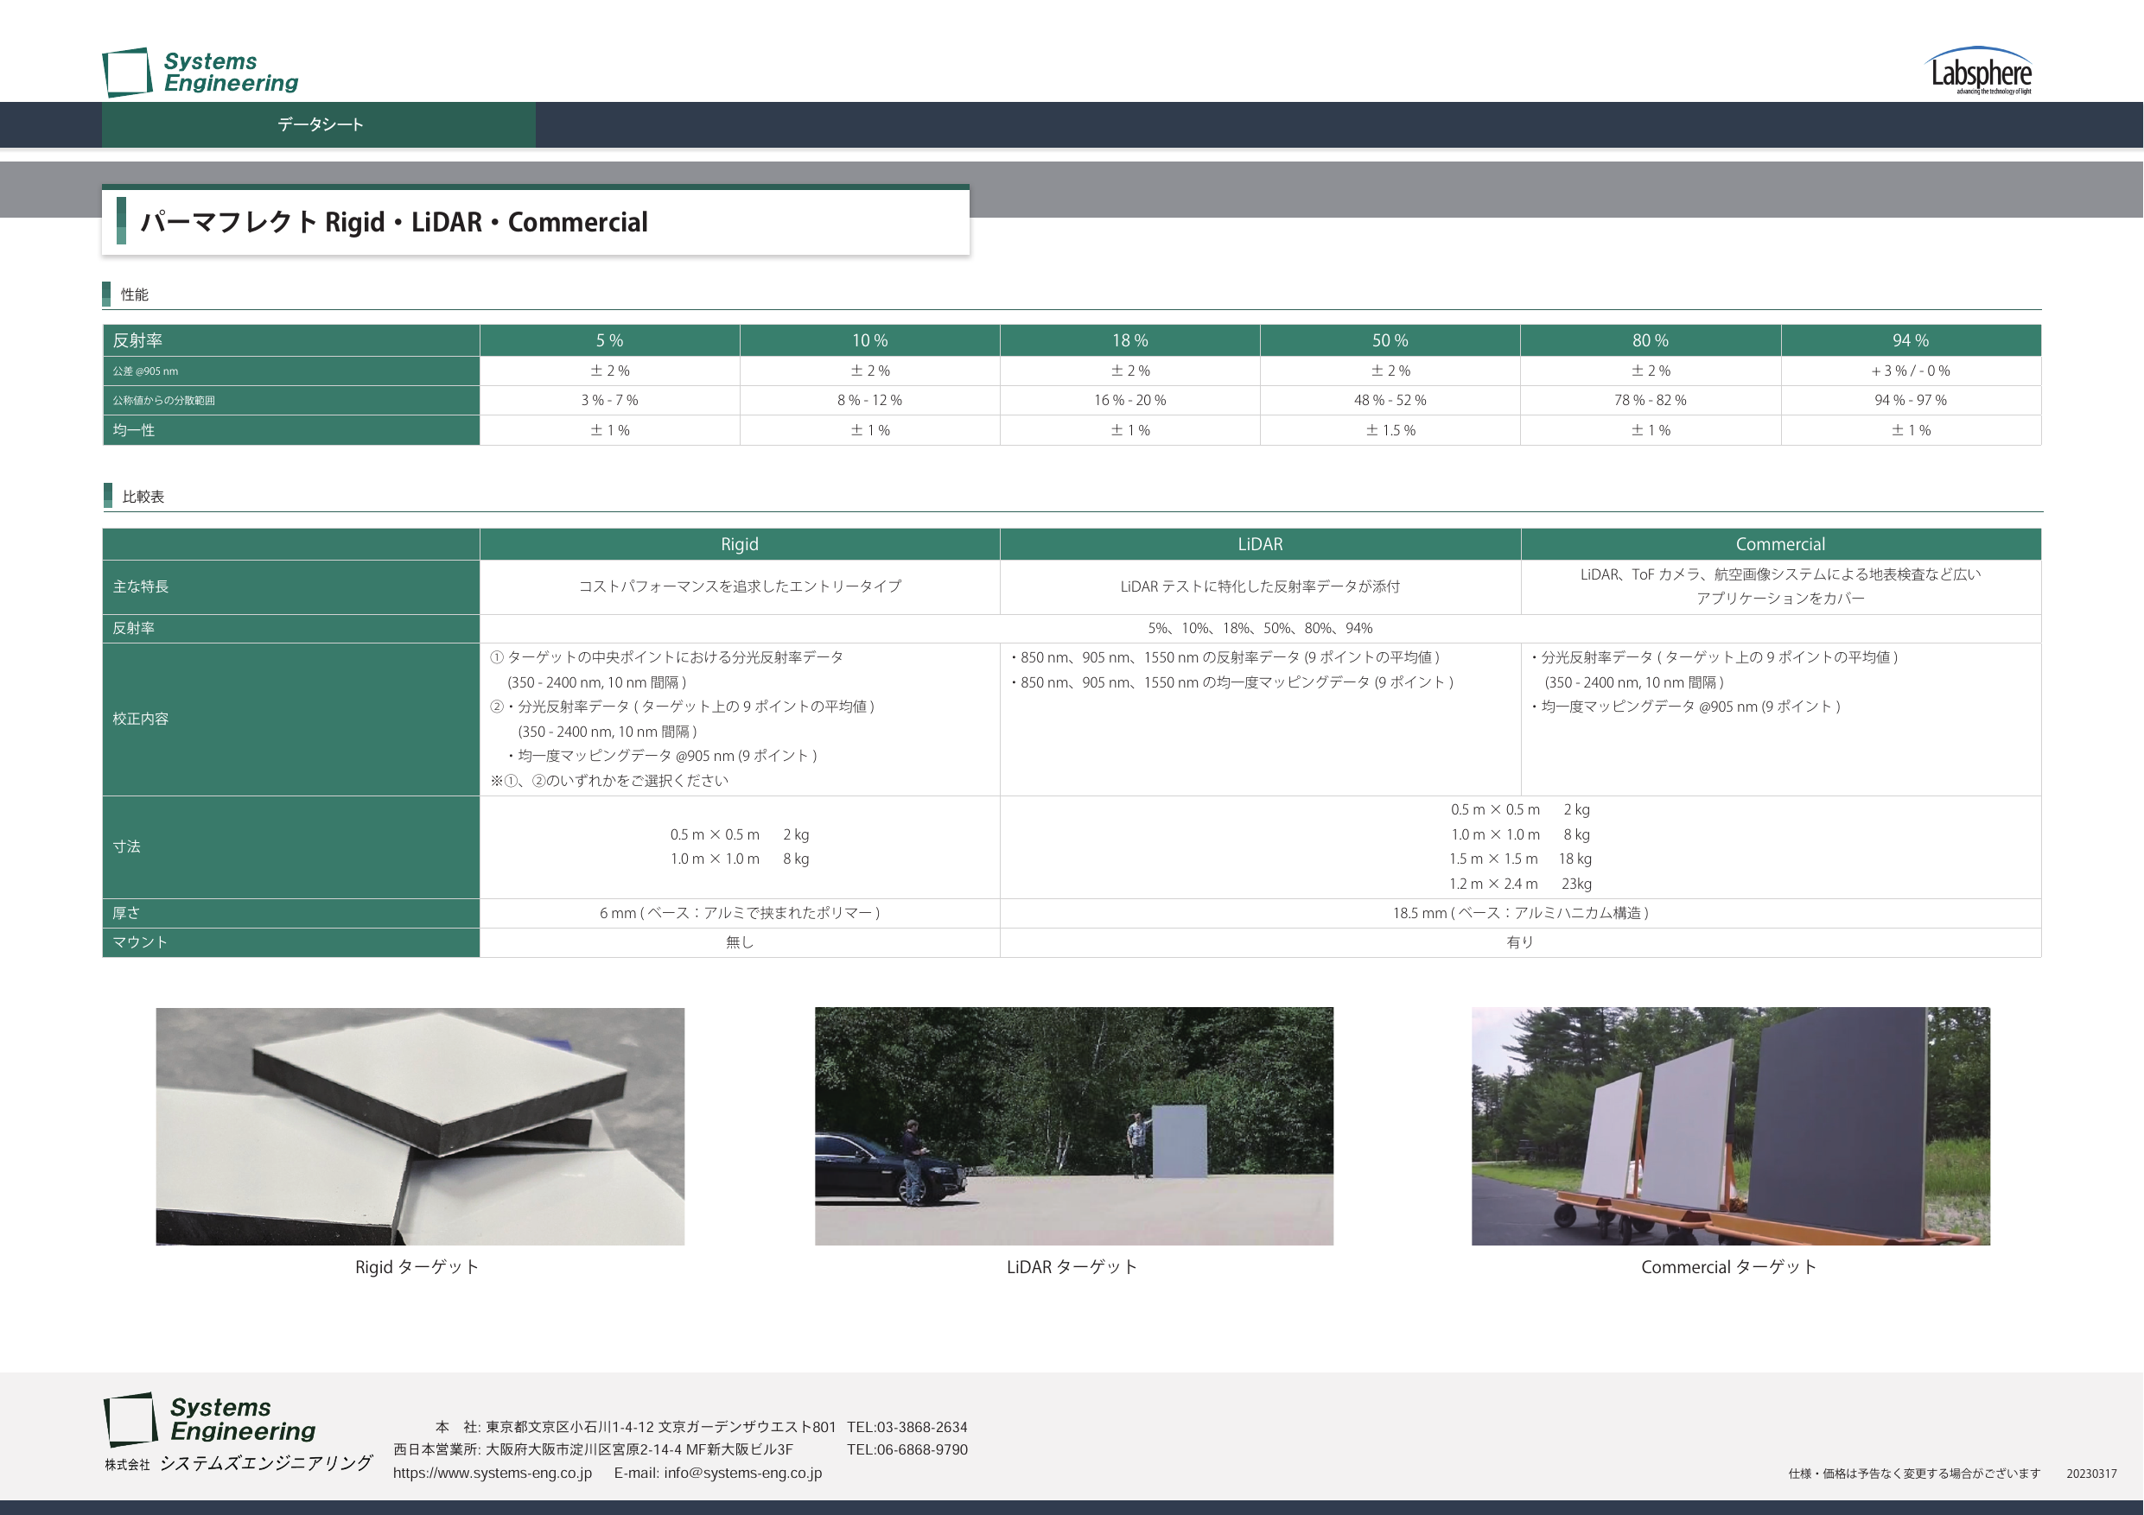Select the 94 % reflectance column header
Image resolution: width=2144 pixels, height=1515 pixels.
pos(1910,340)
